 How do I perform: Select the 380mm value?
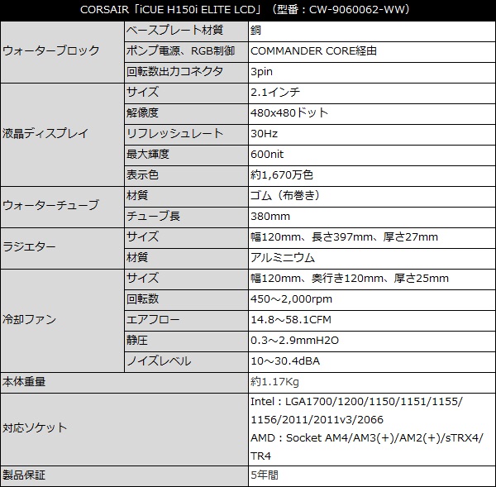(x=270, y=216)
